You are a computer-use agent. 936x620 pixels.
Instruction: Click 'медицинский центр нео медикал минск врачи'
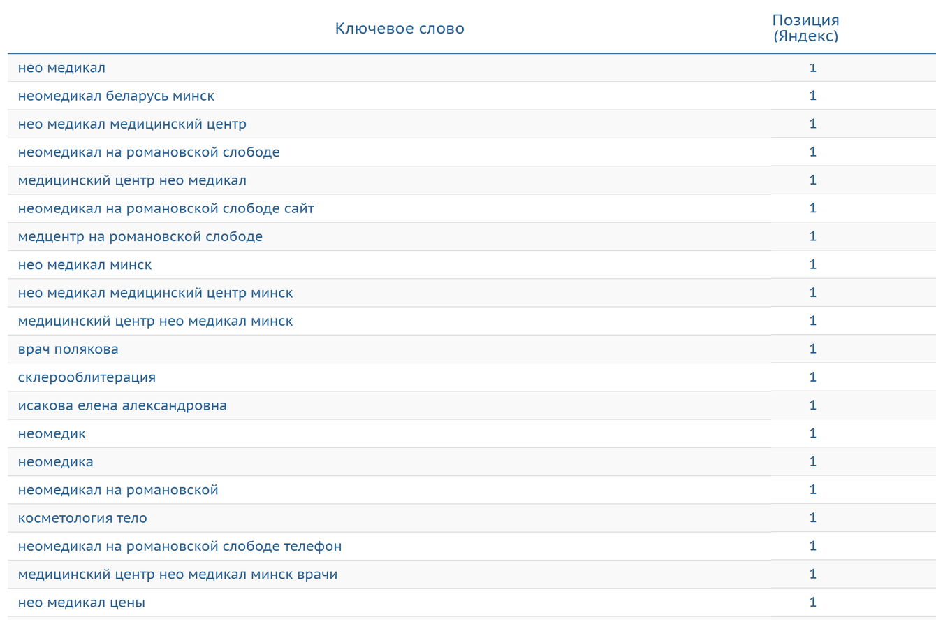point(178,575)
